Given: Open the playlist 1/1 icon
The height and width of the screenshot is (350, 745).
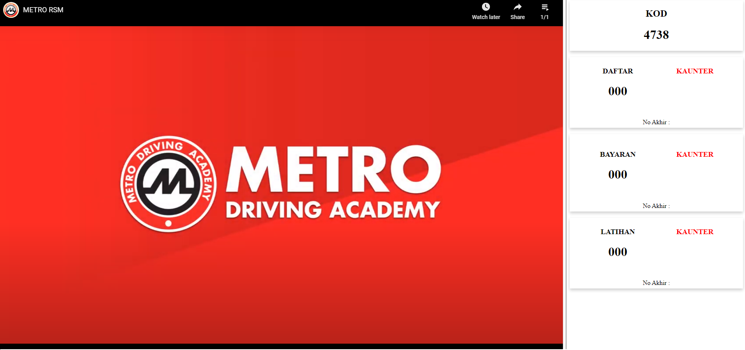Looking at the screenshot, I should (545, 8).
